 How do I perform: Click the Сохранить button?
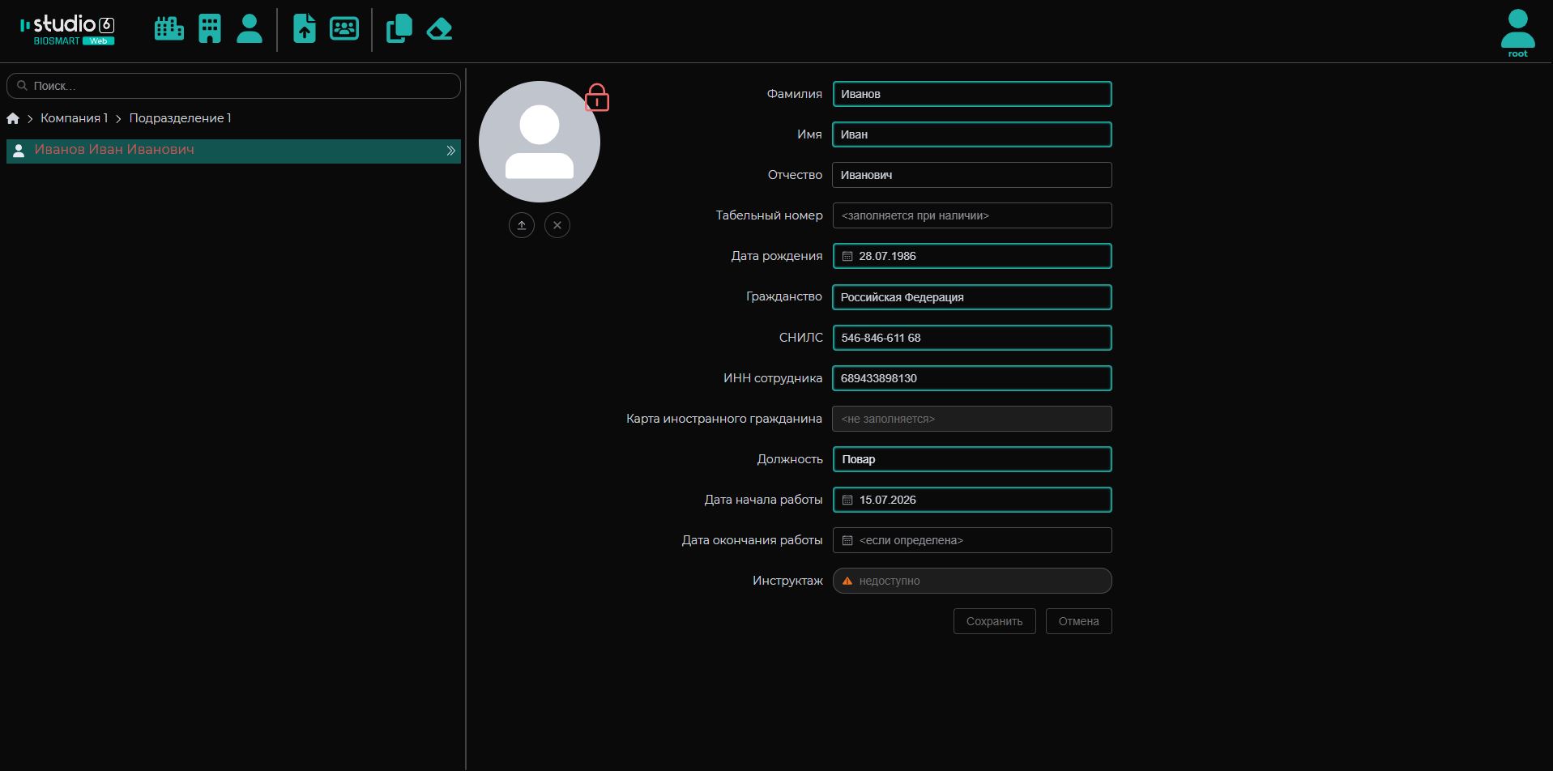coord(995,621)
